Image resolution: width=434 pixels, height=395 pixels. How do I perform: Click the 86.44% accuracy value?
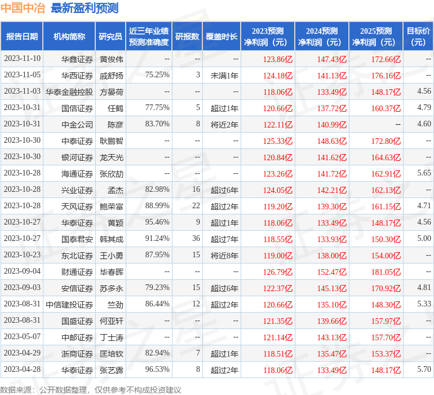click(157, 304)
